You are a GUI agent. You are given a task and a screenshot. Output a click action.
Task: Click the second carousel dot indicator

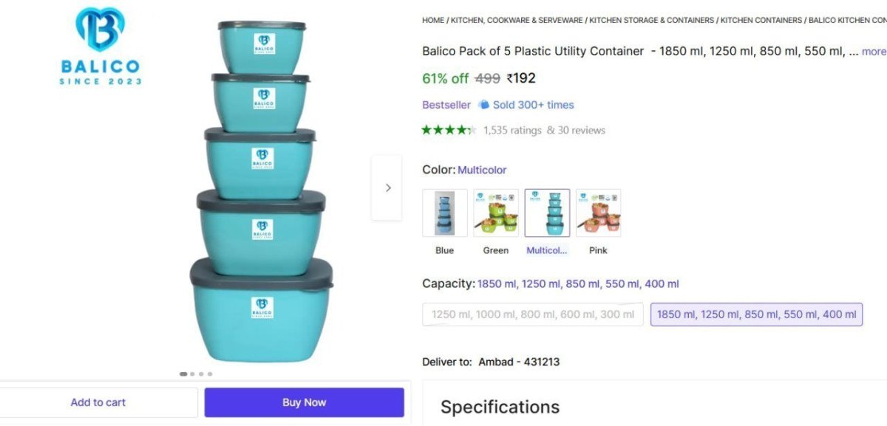tap(191, 374)
